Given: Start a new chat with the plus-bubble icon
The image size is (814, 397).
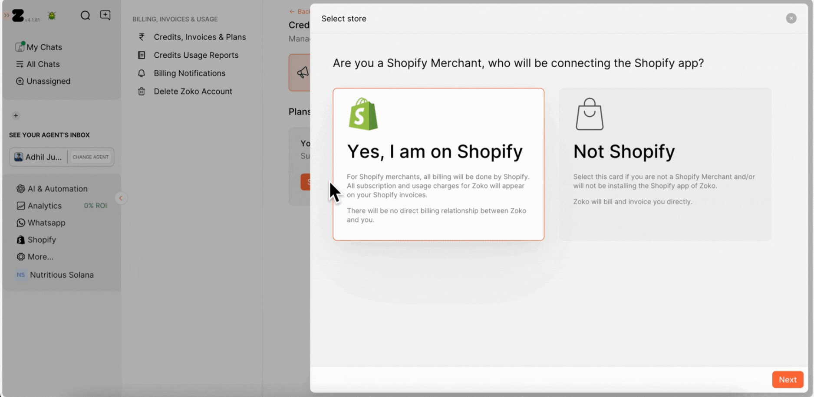Looking at the screenshot, I should pyautogui.click(x=105, y=15).
